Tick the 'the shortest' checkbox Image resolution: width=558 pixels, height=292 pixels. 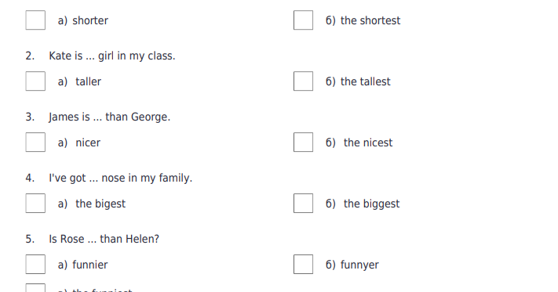(303, 20)
